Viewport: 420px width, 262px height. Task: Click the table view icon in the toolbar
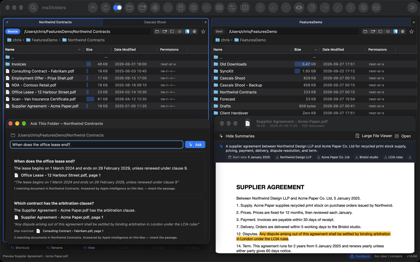pyautogui.click(x=219, y=8)
